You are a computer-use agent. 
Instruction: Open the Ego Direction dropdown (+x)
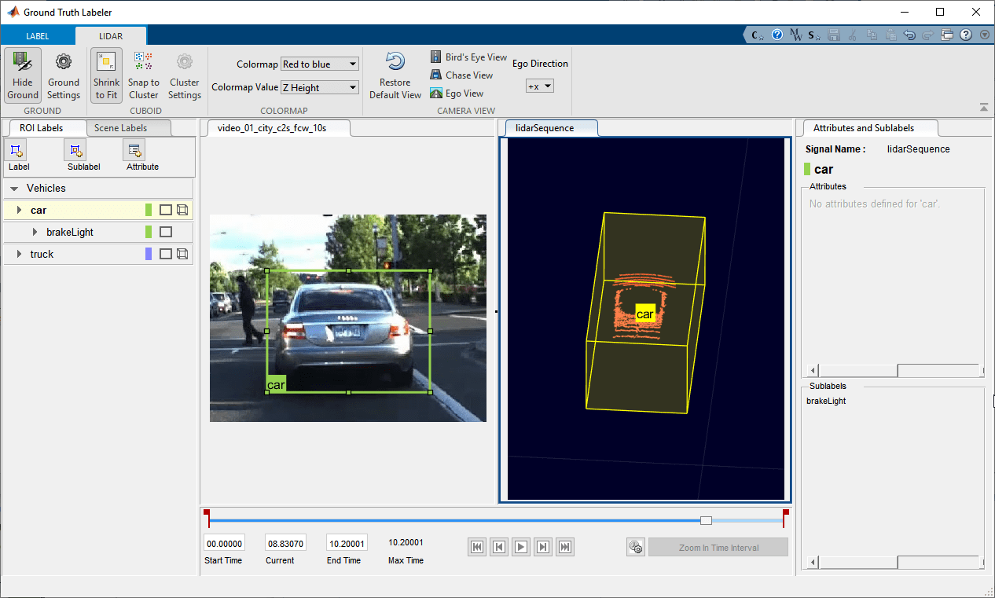click(540, 86)
